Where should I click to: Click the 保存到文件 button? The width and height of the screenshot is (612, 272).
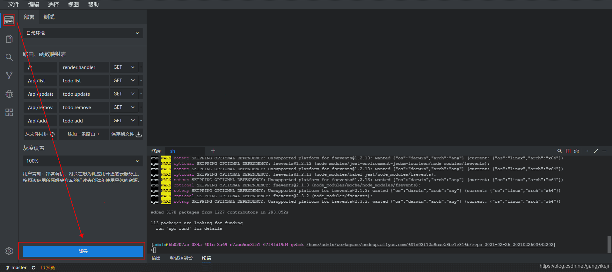126,134
